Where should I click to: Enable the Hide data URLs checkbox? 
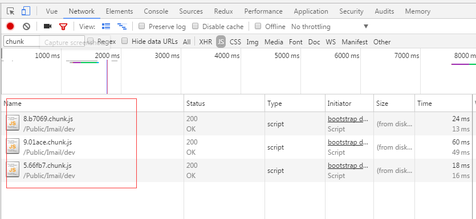124,41
